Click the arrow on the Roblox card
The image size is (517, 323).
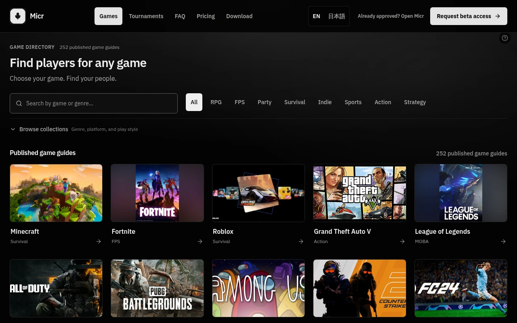pyautogui.click(x=301, y=241)
